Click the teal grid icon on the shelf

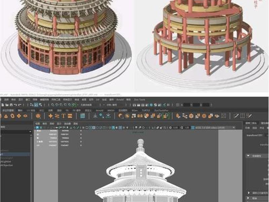(82, 116)
